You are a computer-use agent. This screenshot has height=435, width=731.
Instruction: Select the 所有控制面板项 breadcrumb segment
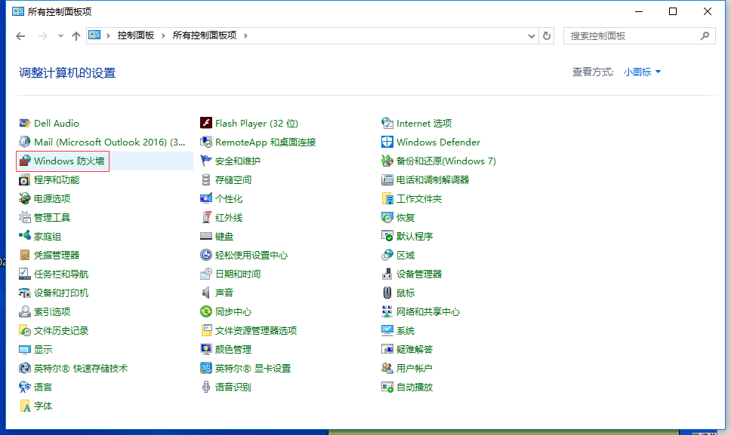204,35
